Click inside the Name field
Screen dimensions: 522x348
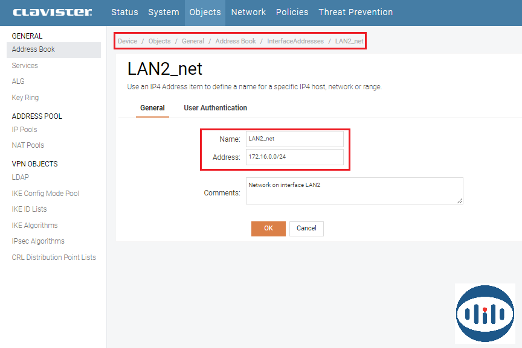click(x=294, y=139)
